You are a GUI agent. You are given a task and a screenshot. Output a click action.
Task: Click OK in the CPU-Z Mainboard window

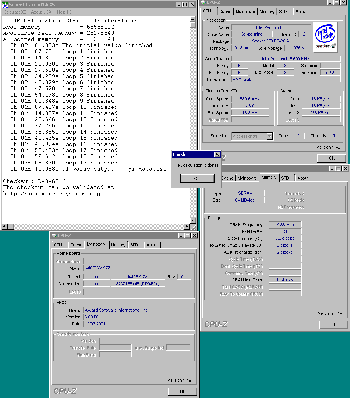click(x=183, y=391)
